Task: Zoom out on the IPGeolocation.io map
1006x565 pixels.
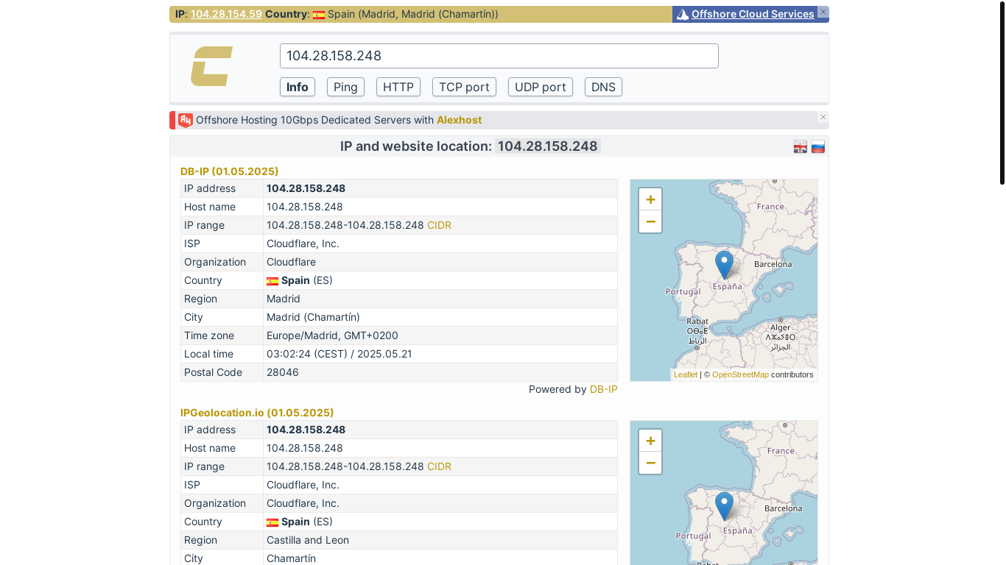Action: (x=650, y=463)
